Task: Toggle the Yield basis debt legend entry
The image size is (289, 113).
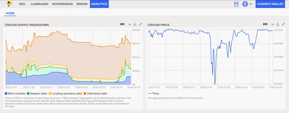Action: pos(95,93)
